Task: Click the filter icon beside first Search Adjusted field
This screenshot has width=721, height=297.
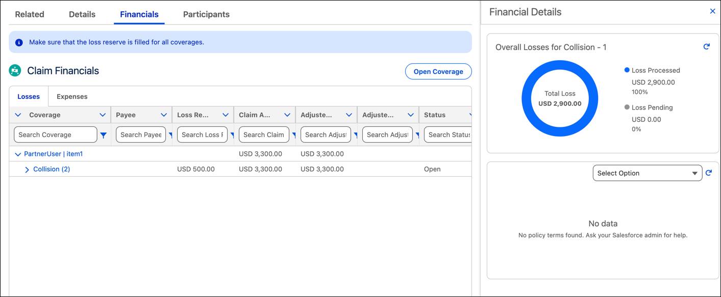Action: pos(356,135)
